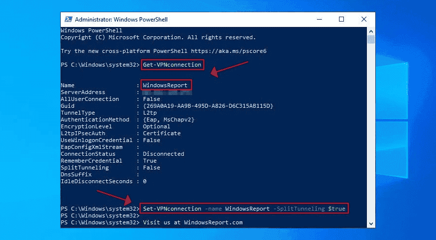Image resolution: width=436 pixels, height=240 pixels.
Task: Click the WindowsReport name value
Action: (165, 85)
